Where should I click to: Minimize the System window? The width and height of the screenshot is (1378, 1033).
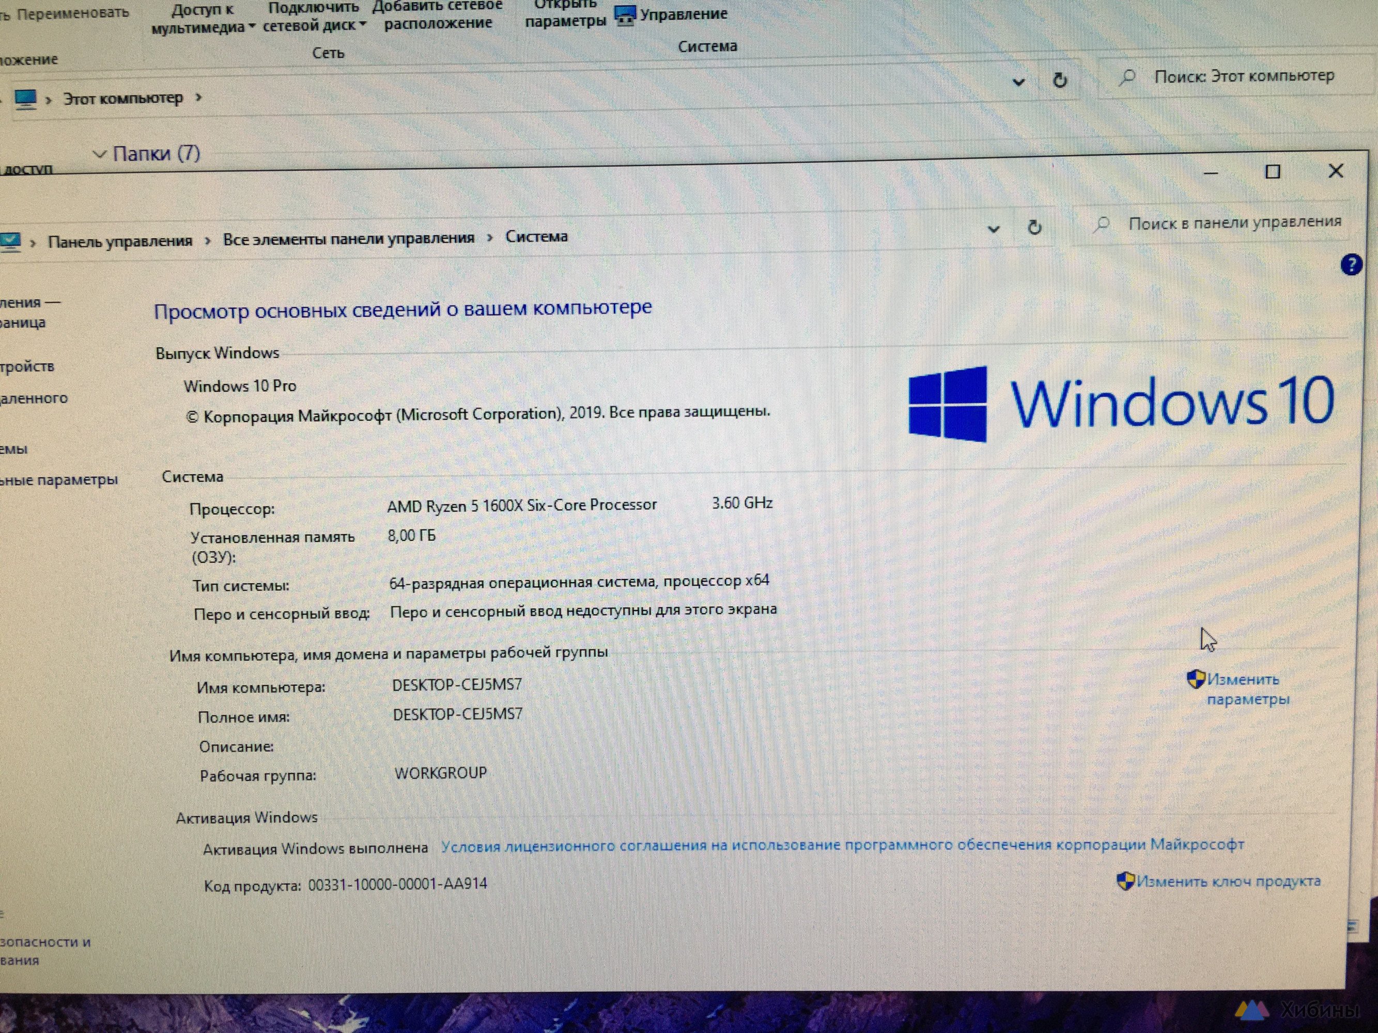(x=1211, y=173)
